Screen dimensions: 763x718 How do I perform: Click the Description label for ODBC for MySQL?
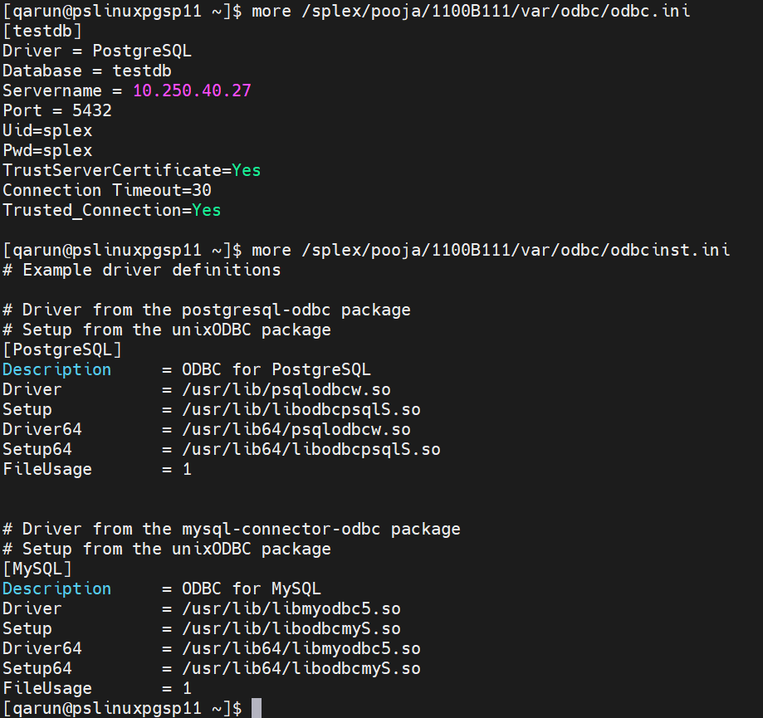pos(57,589)
